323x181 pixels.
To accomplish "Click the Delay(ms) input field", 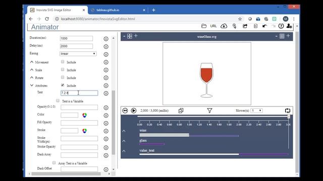I will click(x=76, y=46).
